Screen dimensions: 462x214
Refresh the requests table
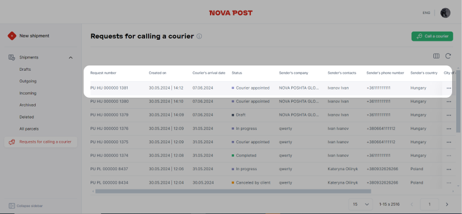point(448,56)
